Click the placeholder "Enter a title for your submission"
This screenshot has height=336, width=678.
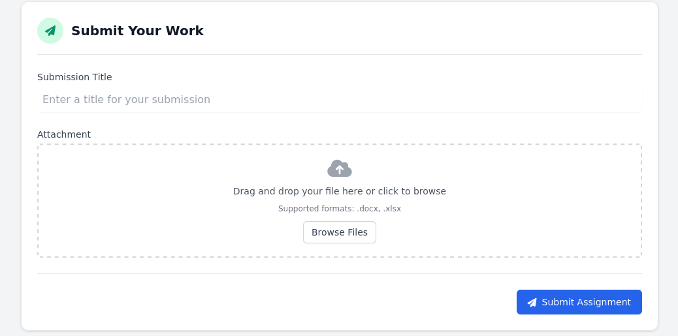(126, 100)
